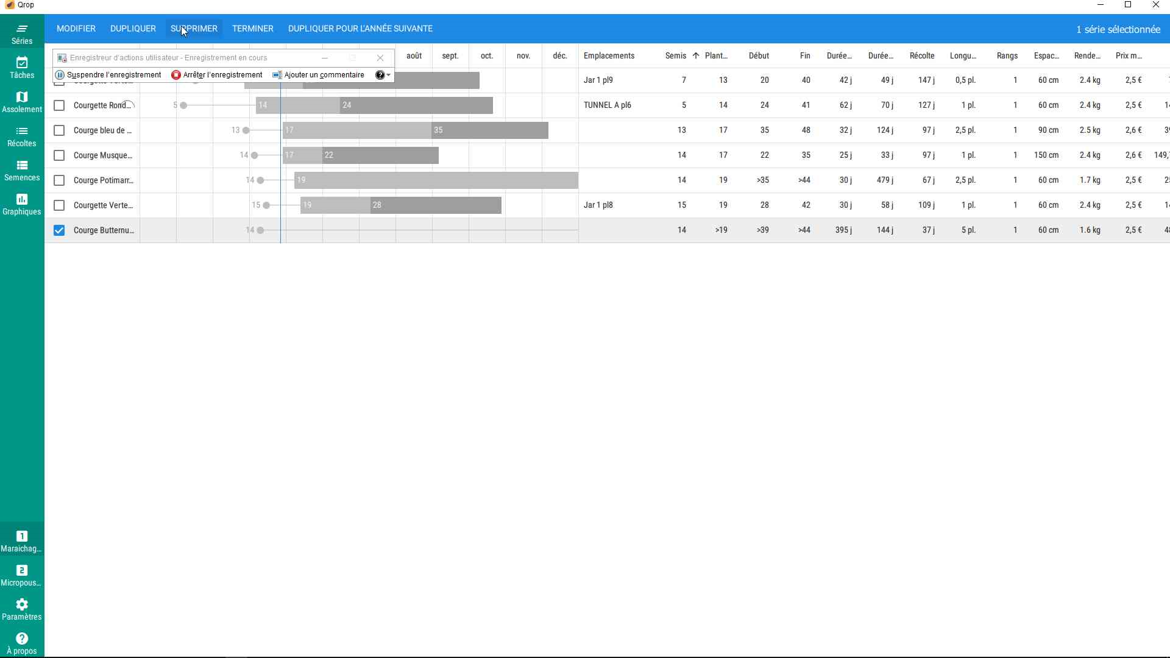The height and width of the screenshot is (658, 1170).
Task: Click MODIFIER in the top bar
Action: point(76,29)
